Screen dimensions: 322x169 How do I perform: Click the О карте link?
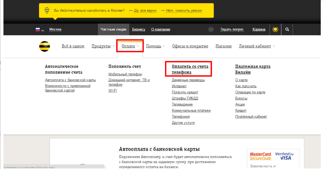point(241,80)
